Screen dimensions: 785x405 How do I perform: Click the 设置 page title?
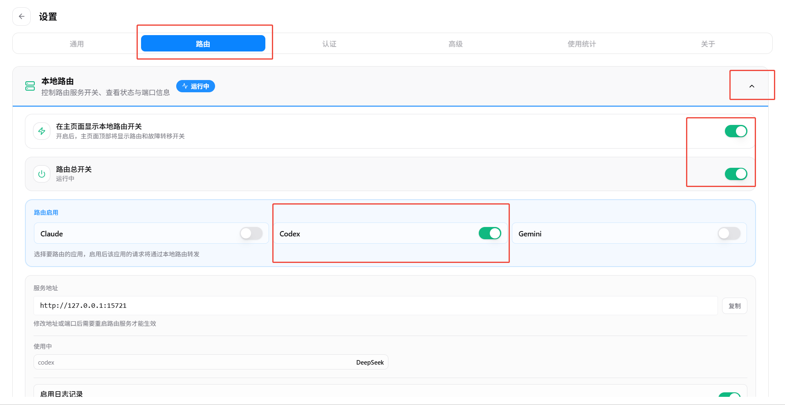[x=48, y=17]
